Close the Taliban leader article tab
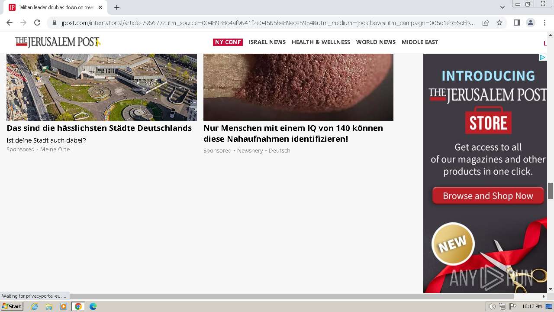554x312 pixels. point(100,7)
